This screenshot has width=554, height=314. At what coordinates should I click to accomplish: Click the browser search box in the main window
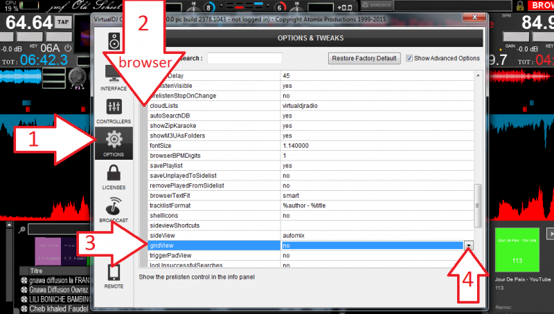point(59,230)
